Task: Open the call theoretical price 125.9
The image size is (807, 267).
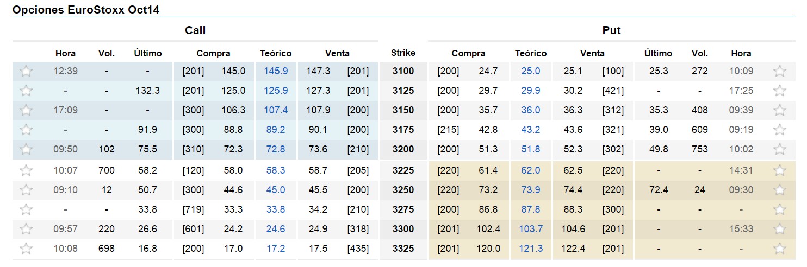Action: click(276, 91)
